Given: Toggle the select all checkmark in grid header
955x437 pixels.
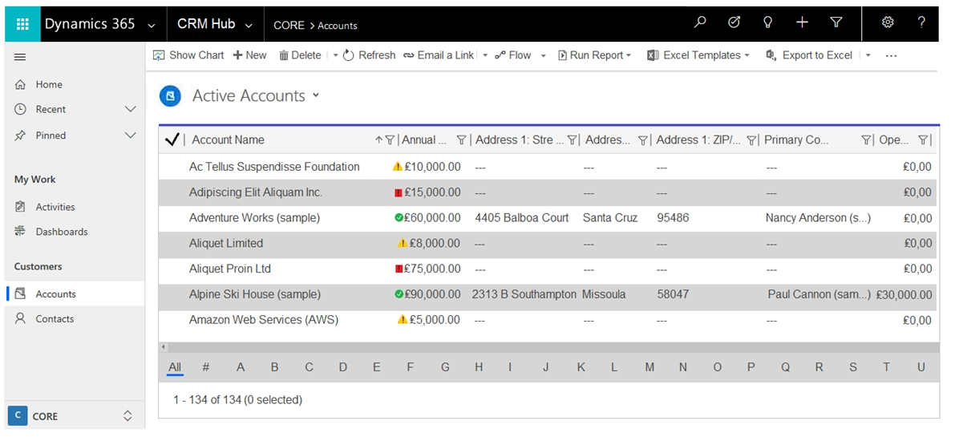Looking at the screenshot, I should coord(172,140).
